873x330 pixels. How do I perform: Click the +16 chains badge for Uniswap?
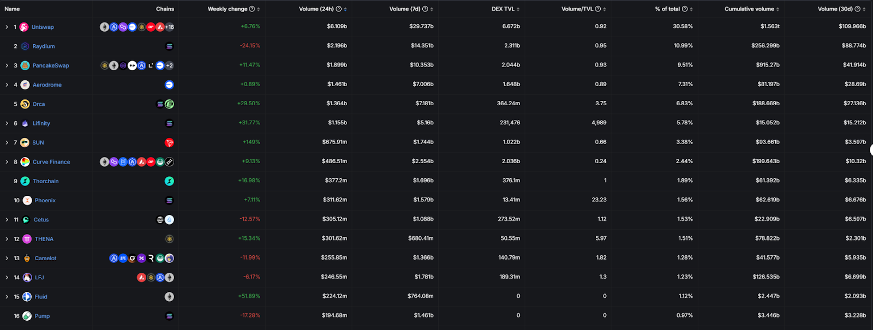pos(169,27)
